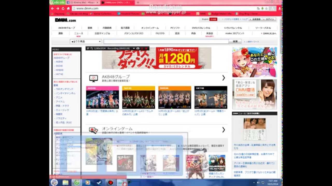Open the FX/CFD navigation item
Screen dimensions: 332x186
[160, 33]
